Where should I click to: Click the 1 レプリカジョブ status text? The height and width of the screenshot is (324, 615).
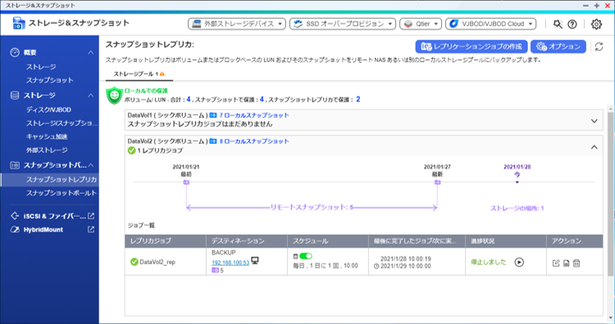pos(160,151)
